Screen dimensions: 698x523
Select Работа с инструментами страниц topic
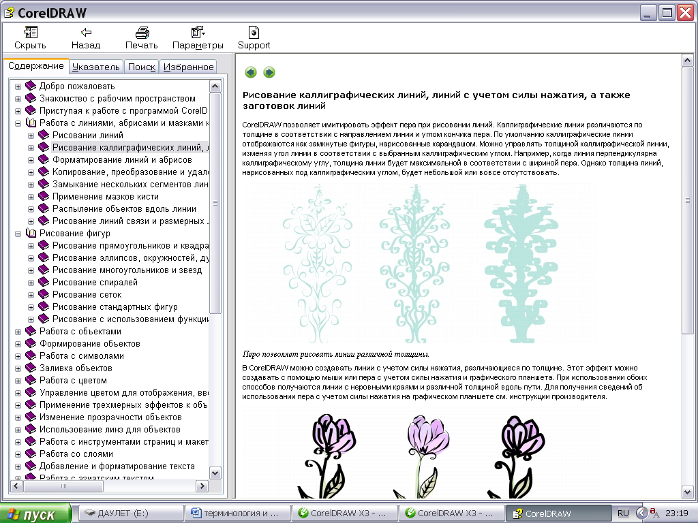[124, 441]
